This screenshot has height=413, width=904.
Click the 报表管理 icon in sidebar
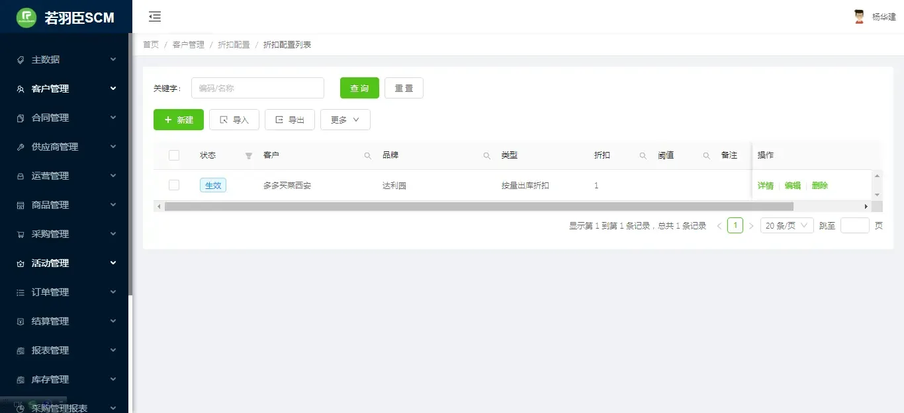pos(21,350)
